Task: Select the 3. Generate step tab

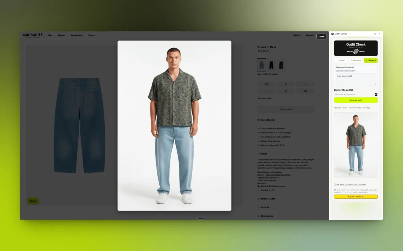Action: pyautogui.click(x=371, y=61)
